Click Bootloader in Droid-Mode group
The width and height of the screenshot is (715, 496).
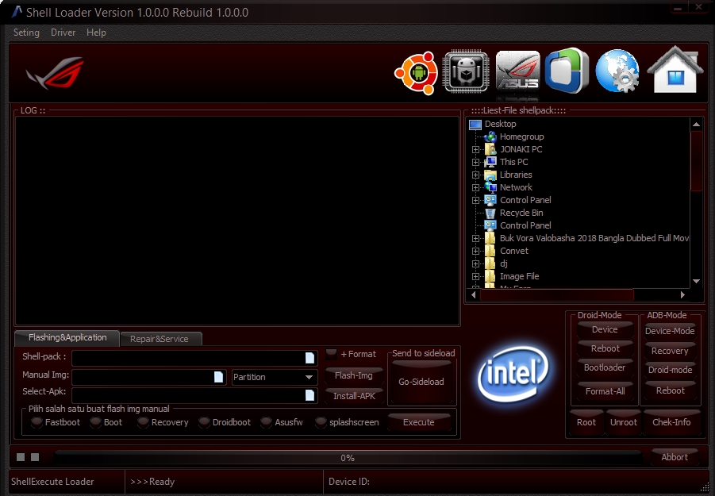(605, 367)
